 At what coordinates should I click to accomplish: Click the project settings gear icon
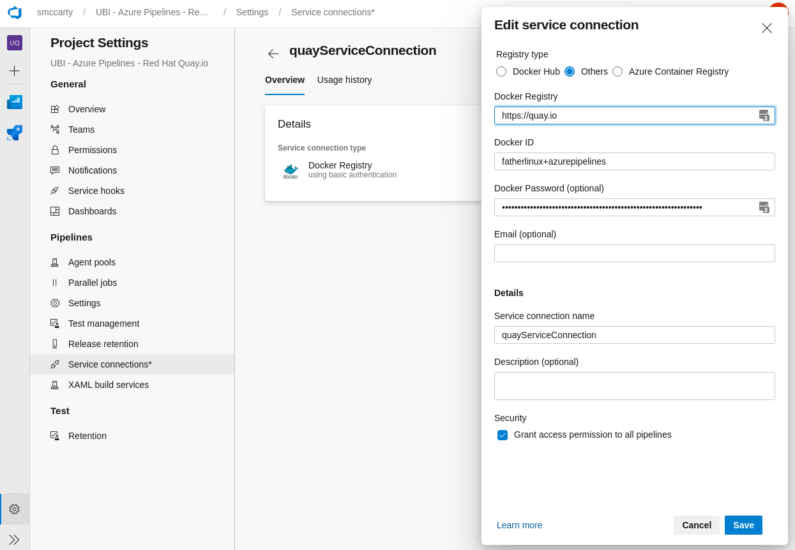tap(14, 509)
